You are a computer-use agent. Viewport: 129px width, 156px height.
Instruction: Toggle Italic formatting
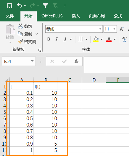57,39
